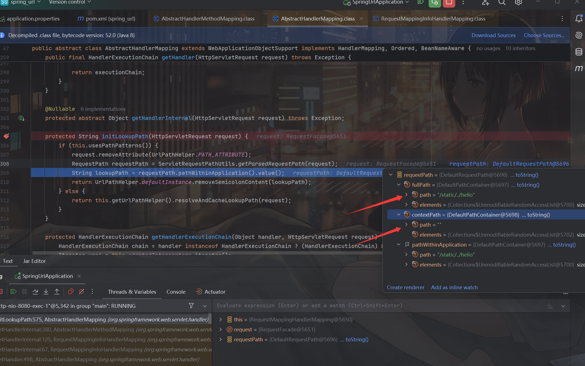This screenshot has width=585, height=366.
Task: Open the View Breakpoints icon
Action: pos(71,291)
